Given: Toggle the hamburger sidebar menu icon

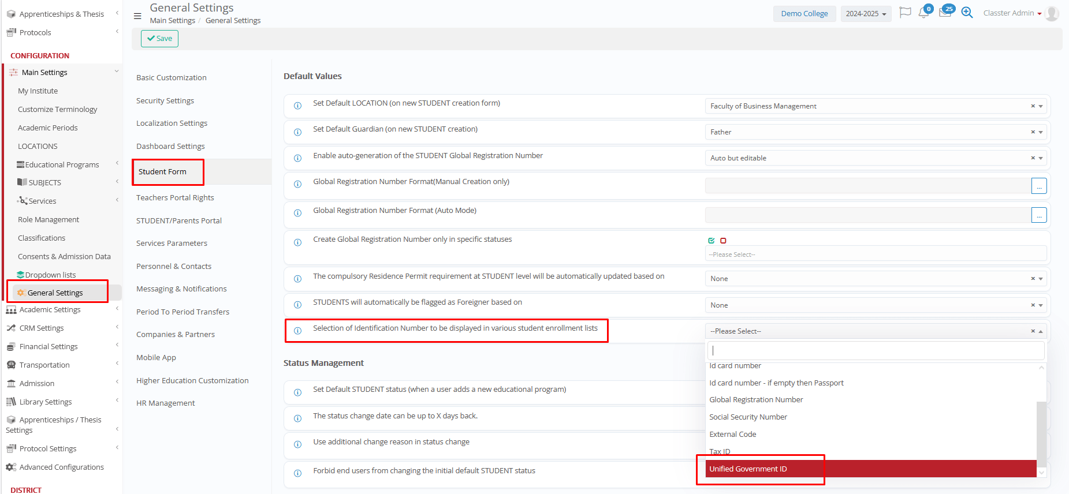Looking at the screenshot, I should pos(137,16).
